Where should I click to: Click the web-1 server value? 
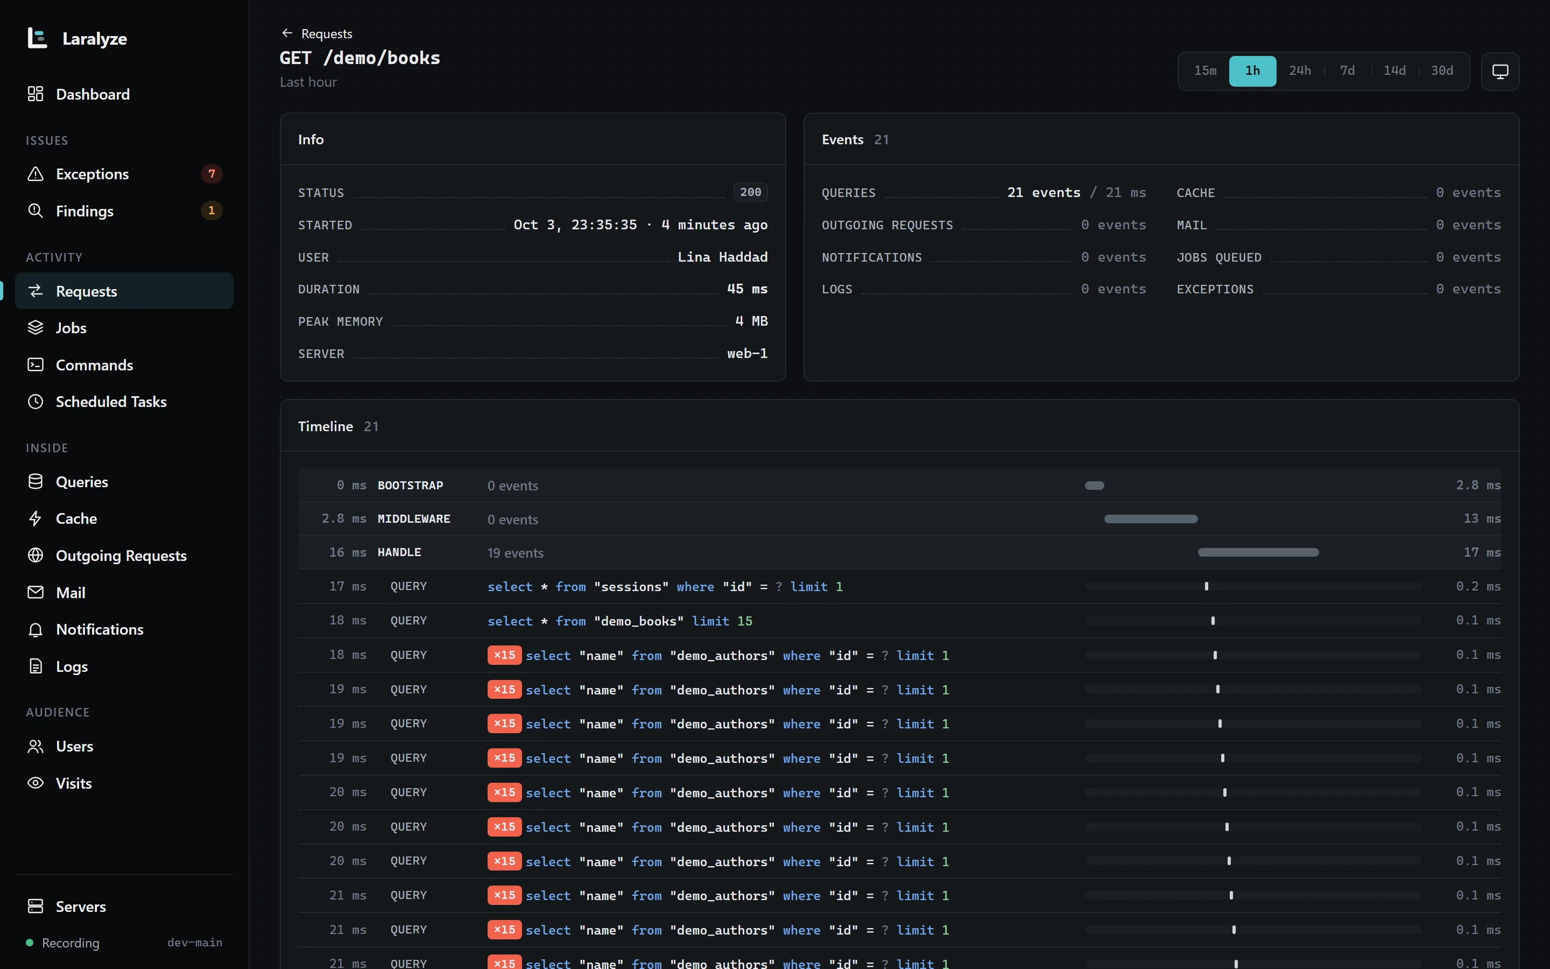point(747,354)
